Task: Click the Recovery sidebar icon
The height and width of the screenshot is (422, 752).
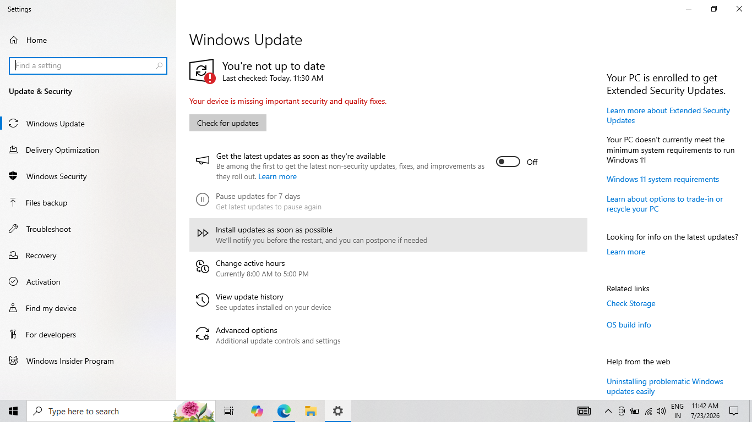Action: click(x=14, y=256)
